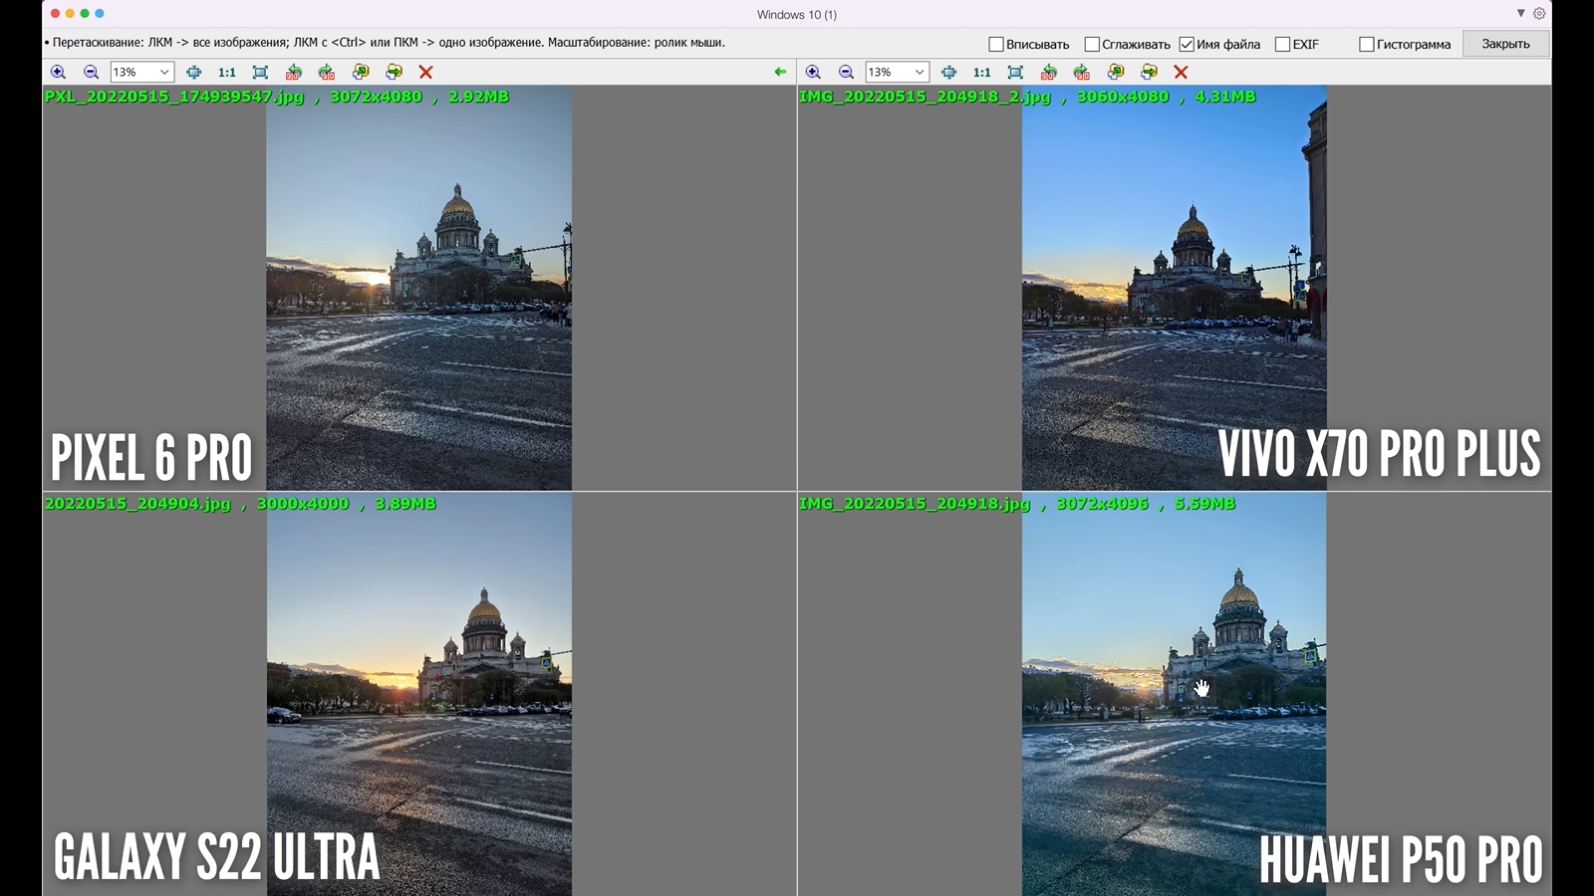Select the Huawei P50 Pro photo

click(1174, 694)
